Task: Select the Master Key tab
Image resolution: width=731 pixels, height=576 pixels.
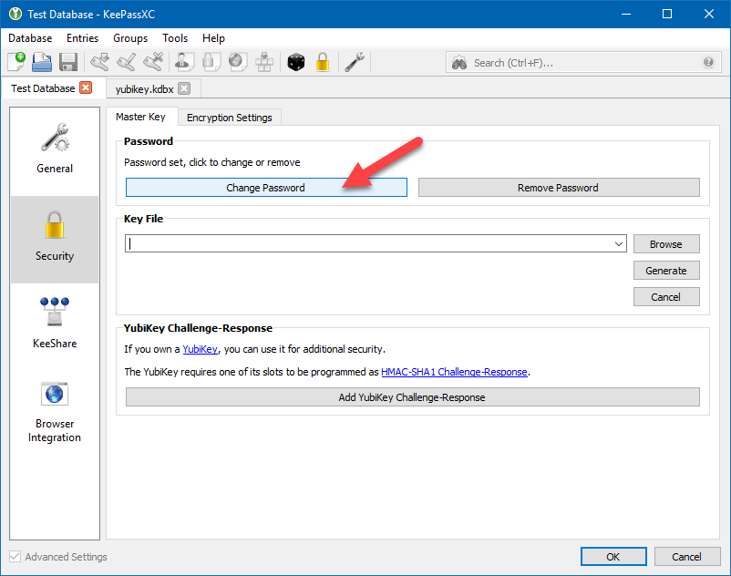Action: point(140,117)
